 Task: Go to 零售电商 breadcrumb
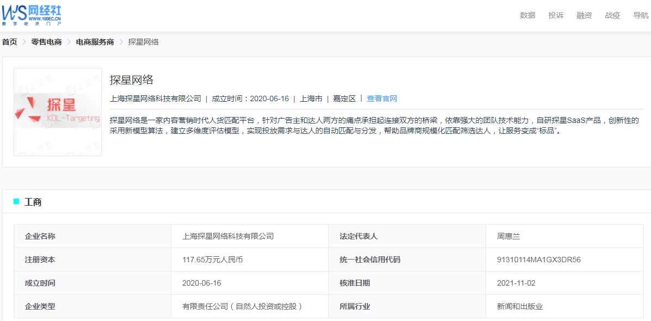coord(46,42)
